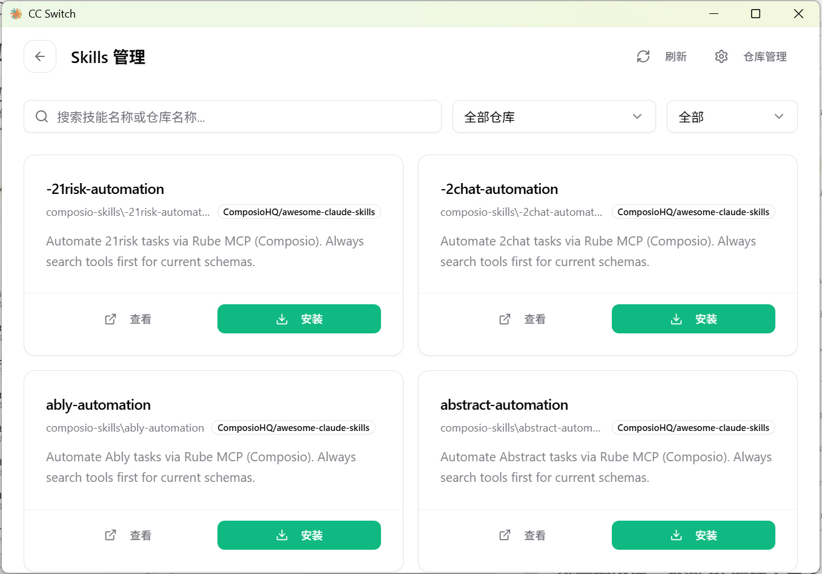Open the 全部仓库 repository dropdown
Screen dimensions: 822x574
tap(554, 116)
